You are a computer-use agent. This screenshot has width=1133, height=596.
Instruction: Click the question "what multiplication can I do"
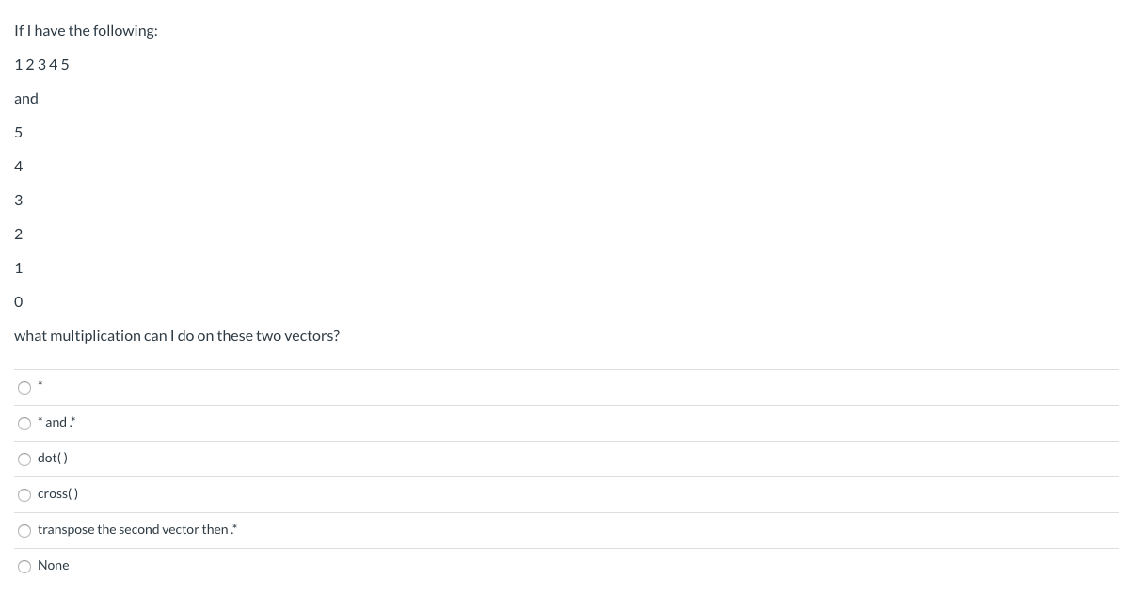[177, 336]
